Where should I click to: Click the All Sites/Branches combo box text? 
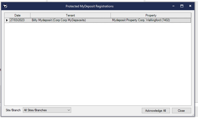point(45,110)
